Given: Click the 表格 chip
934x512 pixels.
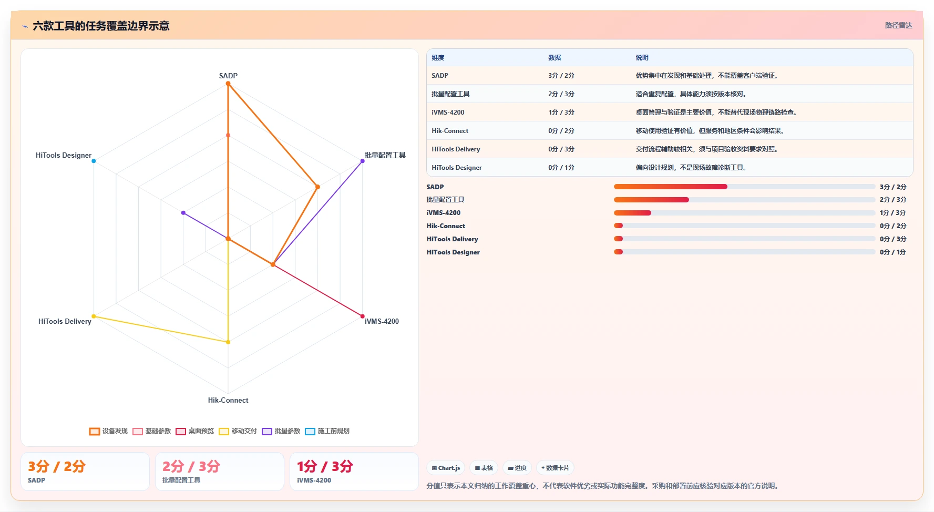Looking at the screenshot, I should click(484, 468).
